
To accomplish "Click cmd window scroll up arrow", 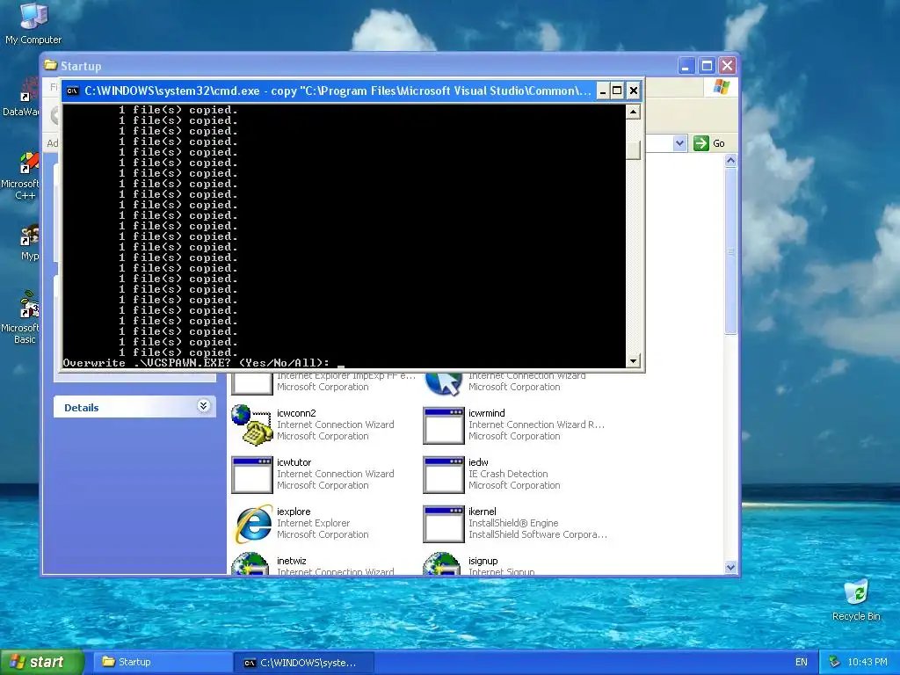I will [633, 112].
